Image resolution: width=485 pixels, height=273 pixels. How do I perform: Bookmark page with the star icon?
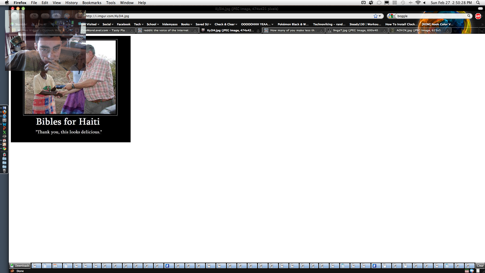coord(375,16)
